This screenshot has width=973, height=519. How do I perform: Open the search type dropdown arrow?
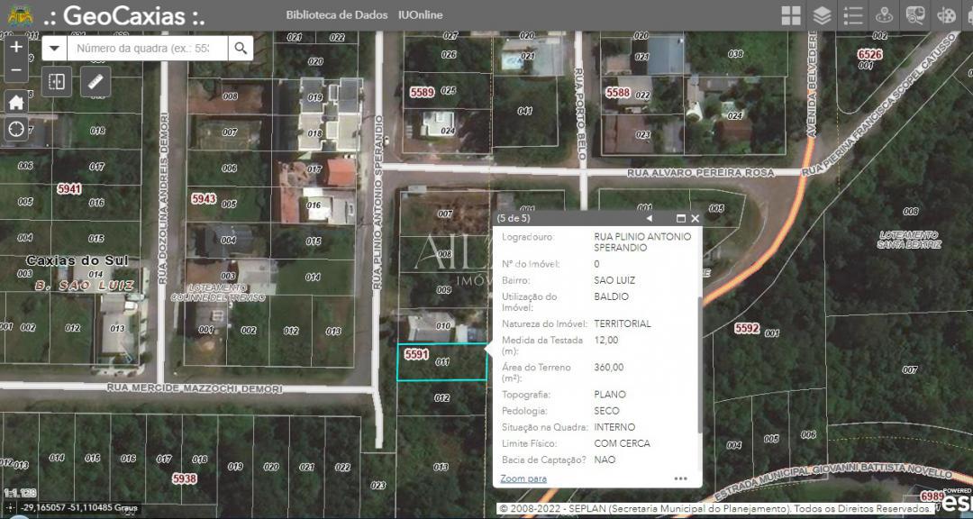click(x=54, y=48)
